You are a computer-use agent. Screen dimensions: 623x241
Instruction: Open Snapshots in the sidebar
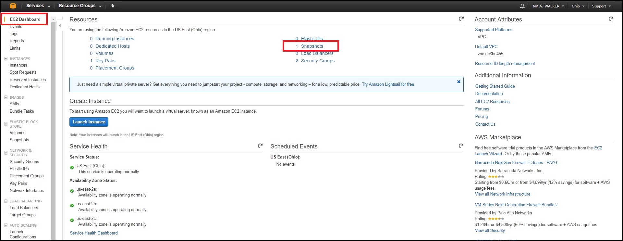(x=19, y=140)
